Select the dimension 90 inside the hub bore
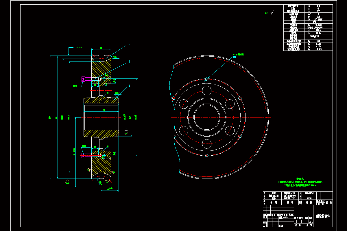 click(104, 110)
